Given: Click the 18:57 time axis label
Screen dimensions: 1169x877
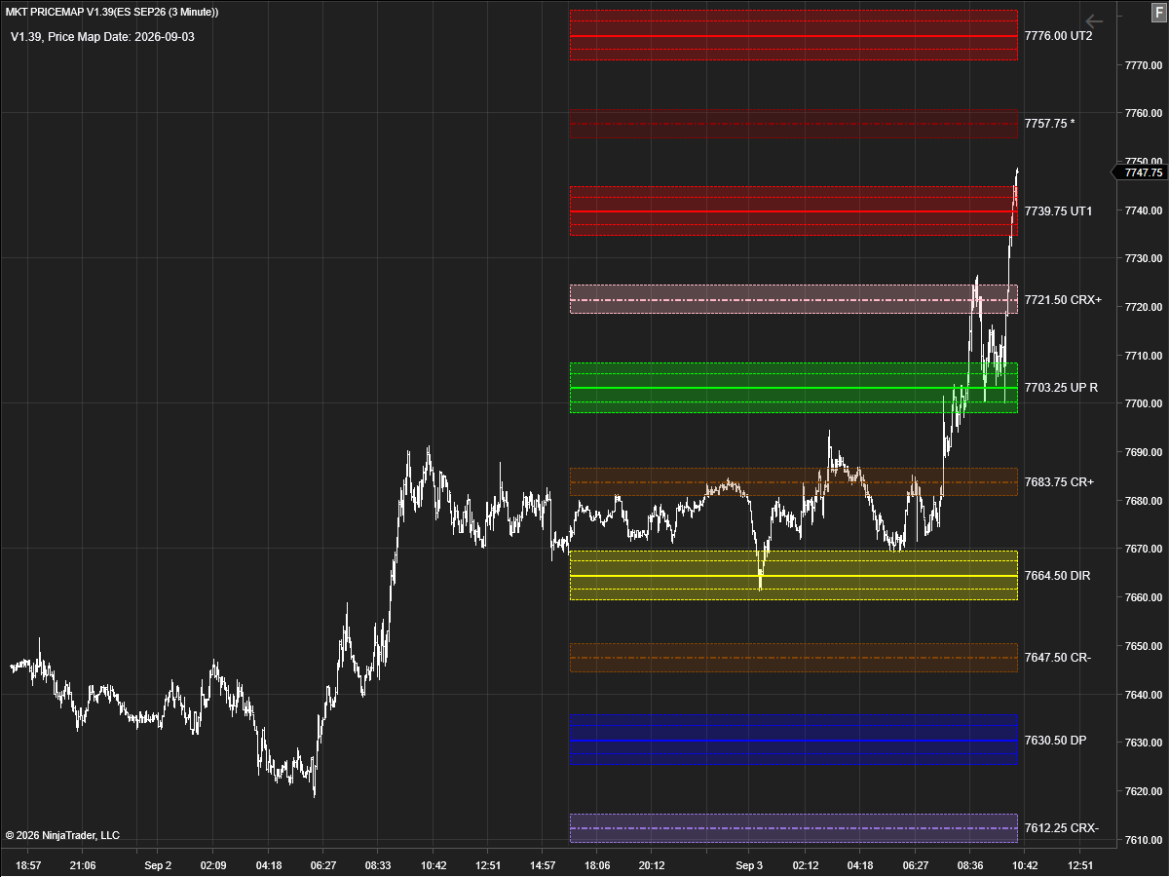Looking at the screenshot, I should point(29,865).
